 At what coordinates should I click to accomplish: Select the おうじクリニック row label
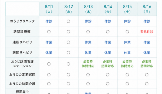click(22, 21)
